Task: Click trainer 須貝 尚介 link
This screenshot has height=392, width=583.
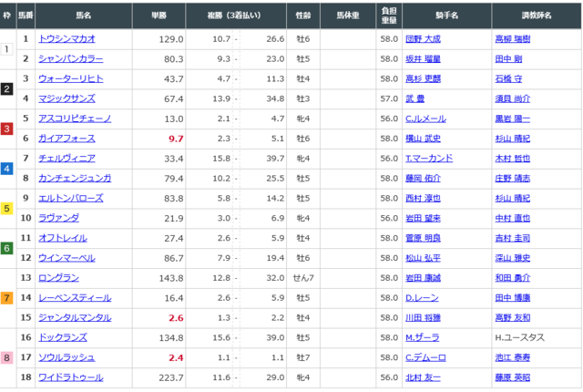Action: pyautogui.click(x=511, y=98)
